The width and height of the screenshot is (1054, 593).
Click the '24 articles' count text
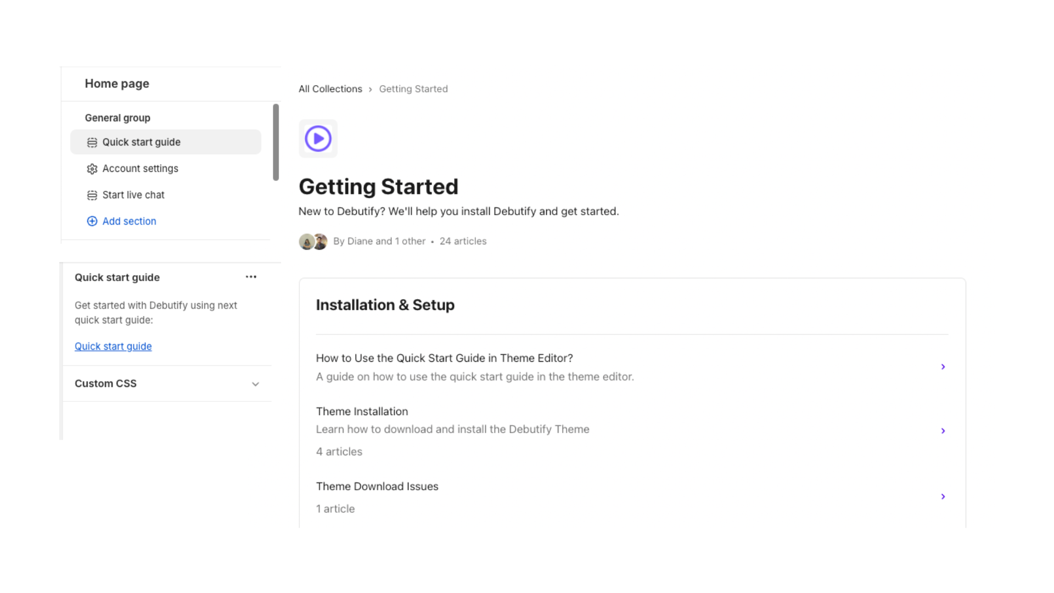(463, 241)
